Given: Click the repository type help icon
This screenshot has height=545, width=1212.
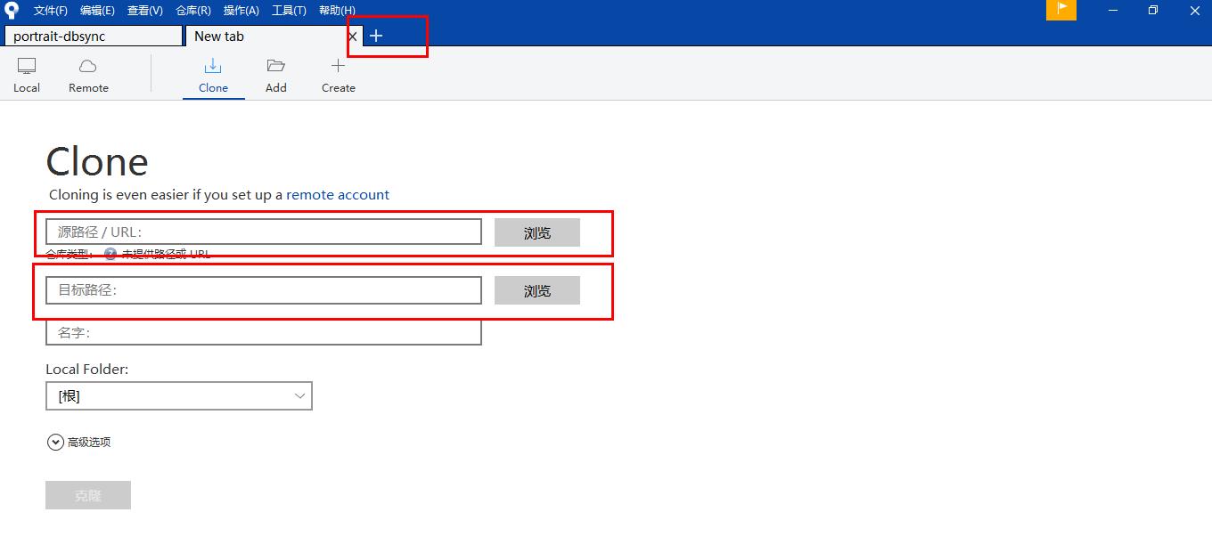Looking at the screenshot, I should coord(111,254).
